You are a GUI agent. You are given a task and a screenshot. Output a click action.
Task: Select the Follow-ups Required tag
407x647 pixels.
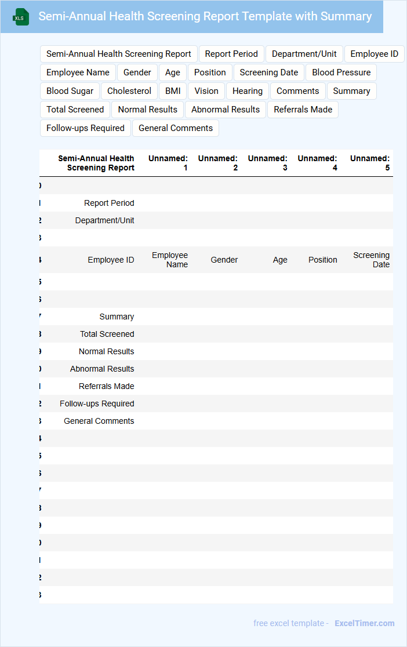(85, 128)
